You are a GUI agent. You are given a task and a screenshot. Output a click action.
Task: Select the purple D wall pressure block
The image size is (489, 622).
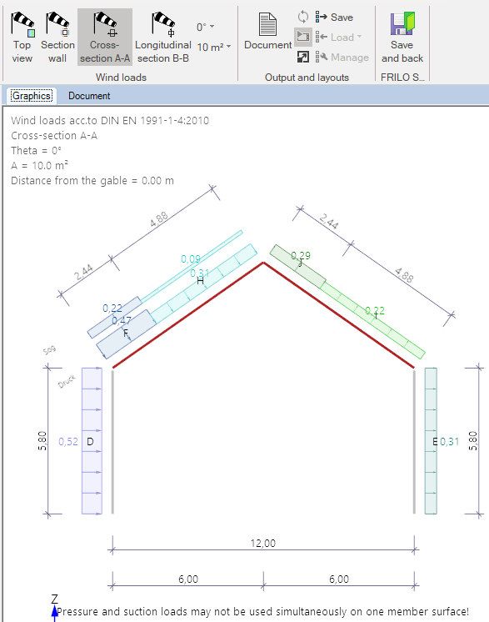coord(92,441)
